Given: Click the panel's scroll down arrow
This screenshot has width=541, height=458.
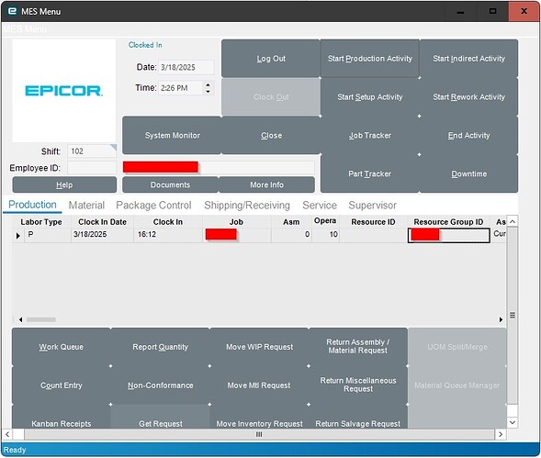Looking at the screenshot, I should click(x=513, y=422).
